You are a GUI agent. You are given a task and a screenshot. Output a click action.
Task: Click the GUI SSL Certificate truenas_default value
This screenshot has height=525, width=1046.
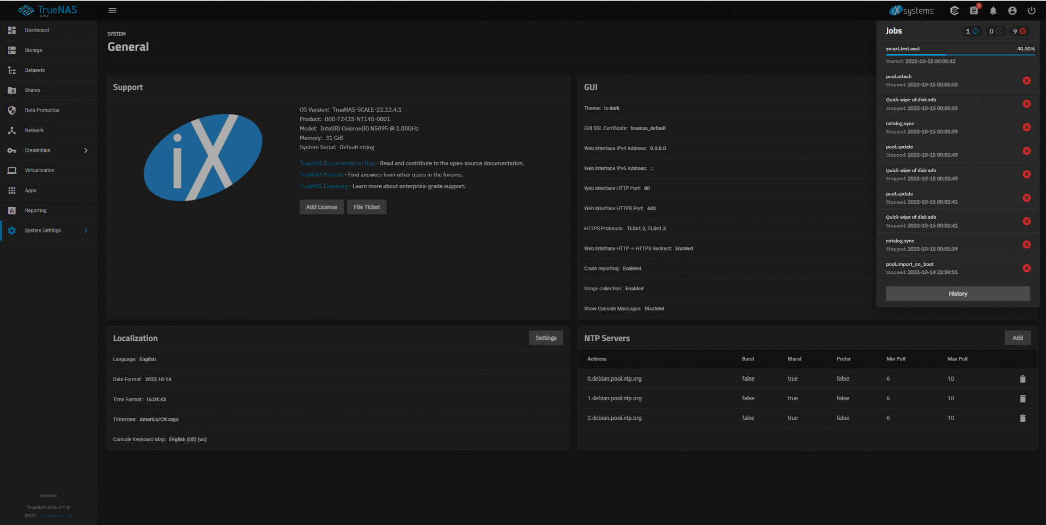(x=648, y=129)
